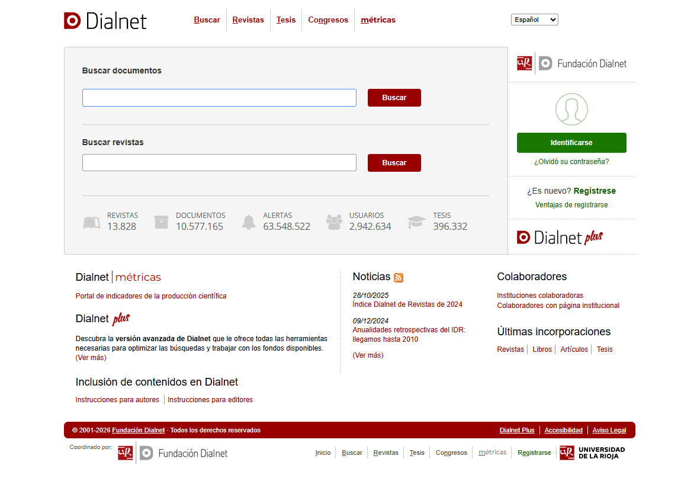Click the Dialnet métricas section heading logo
This screenshot has width=681, height=478.
pyautogui.click(x=118, y=277)
